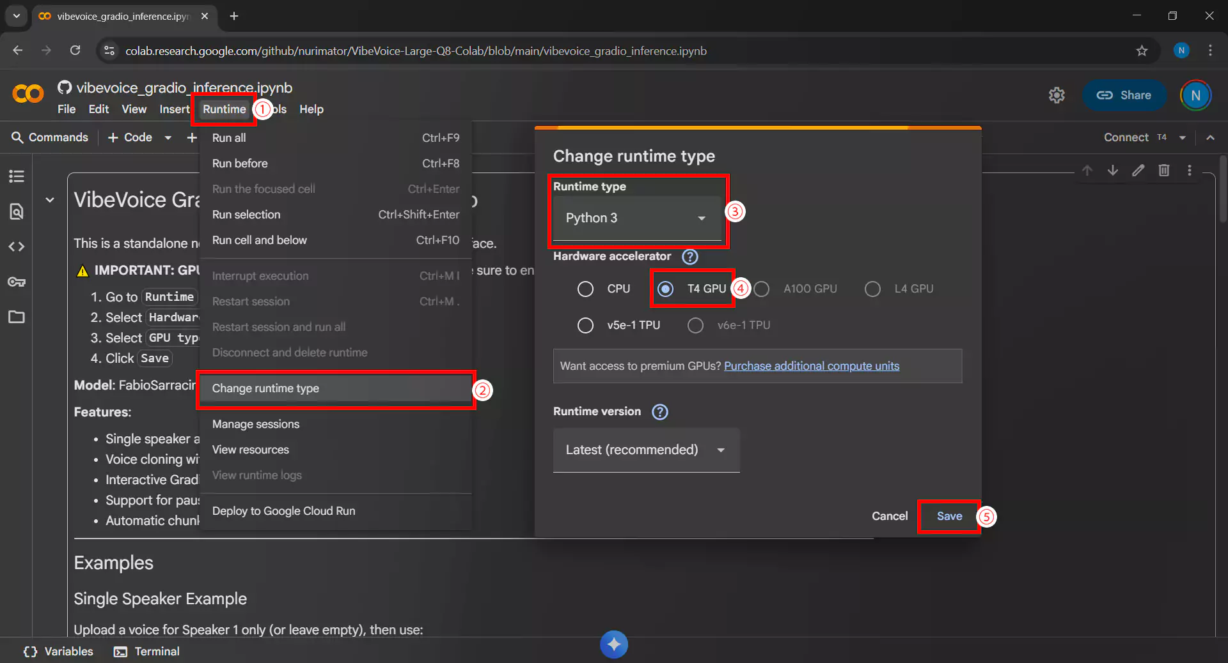The width and height of the screenshot is (1228, 663).
Task: Open the Runtime version dropdown
Action: pos(645,450)
